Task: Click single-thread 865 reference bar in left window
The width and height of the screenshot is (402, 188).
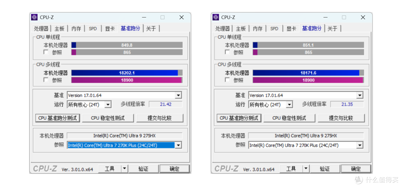Action: [x=127, y=52]
